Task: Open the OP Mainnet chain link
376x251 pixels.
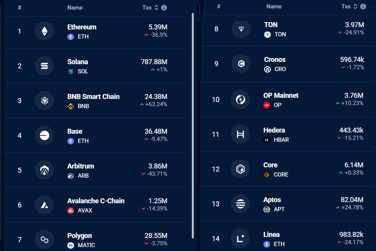Action: click(281, 96)
